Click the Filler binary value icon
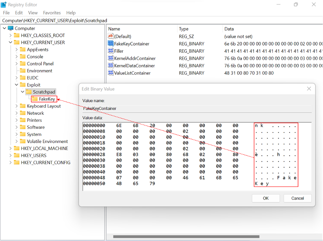 (111, 51)
